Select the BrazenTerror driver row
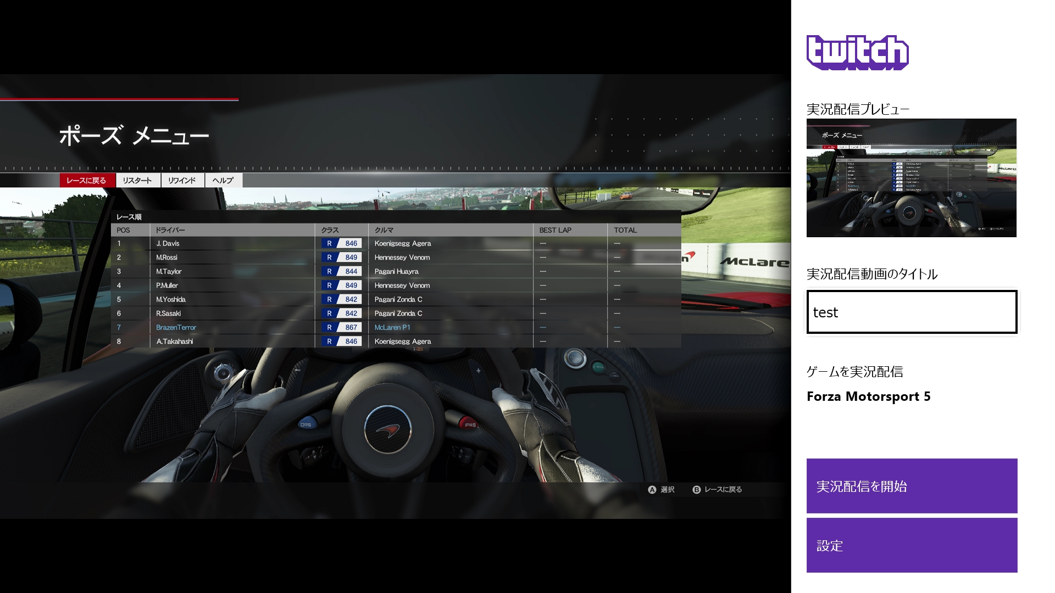1055x593 pixels. tap(176, 327)
